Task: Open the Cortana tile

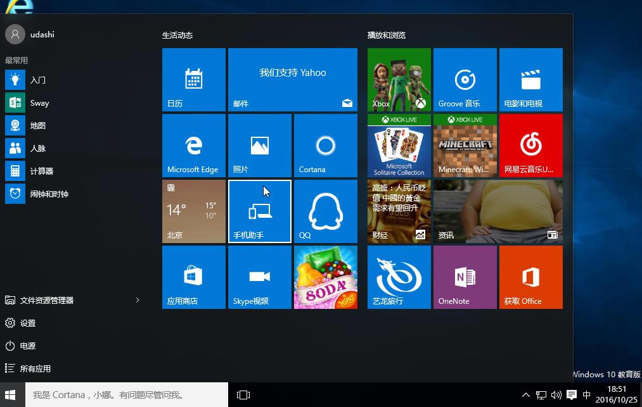Action: coord(326,146)
